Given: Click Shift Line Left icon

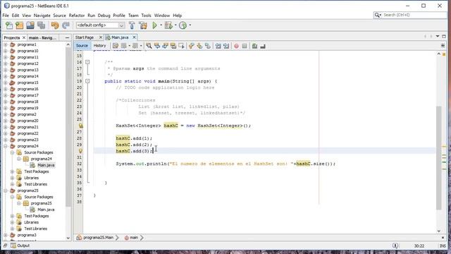Looking at the screenshot, I should (218, 46).
